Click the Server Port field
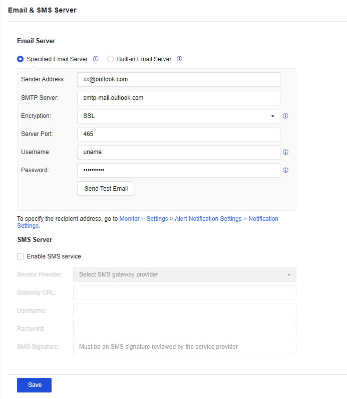 (178, 134)
